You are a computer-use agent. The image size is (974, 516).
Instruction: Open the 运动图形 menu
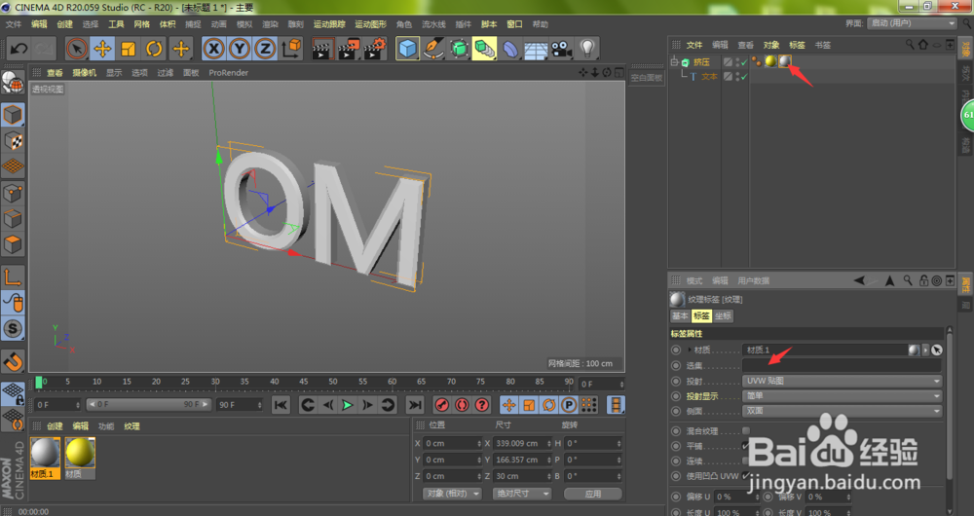370,24
